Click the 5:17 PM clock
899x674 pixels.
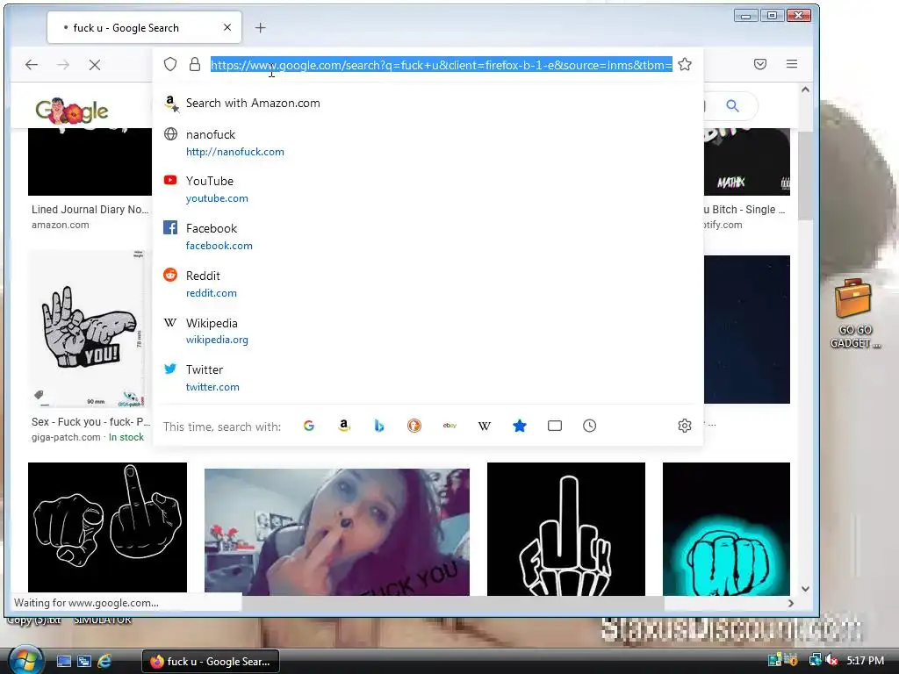click(x=865, y=661)
